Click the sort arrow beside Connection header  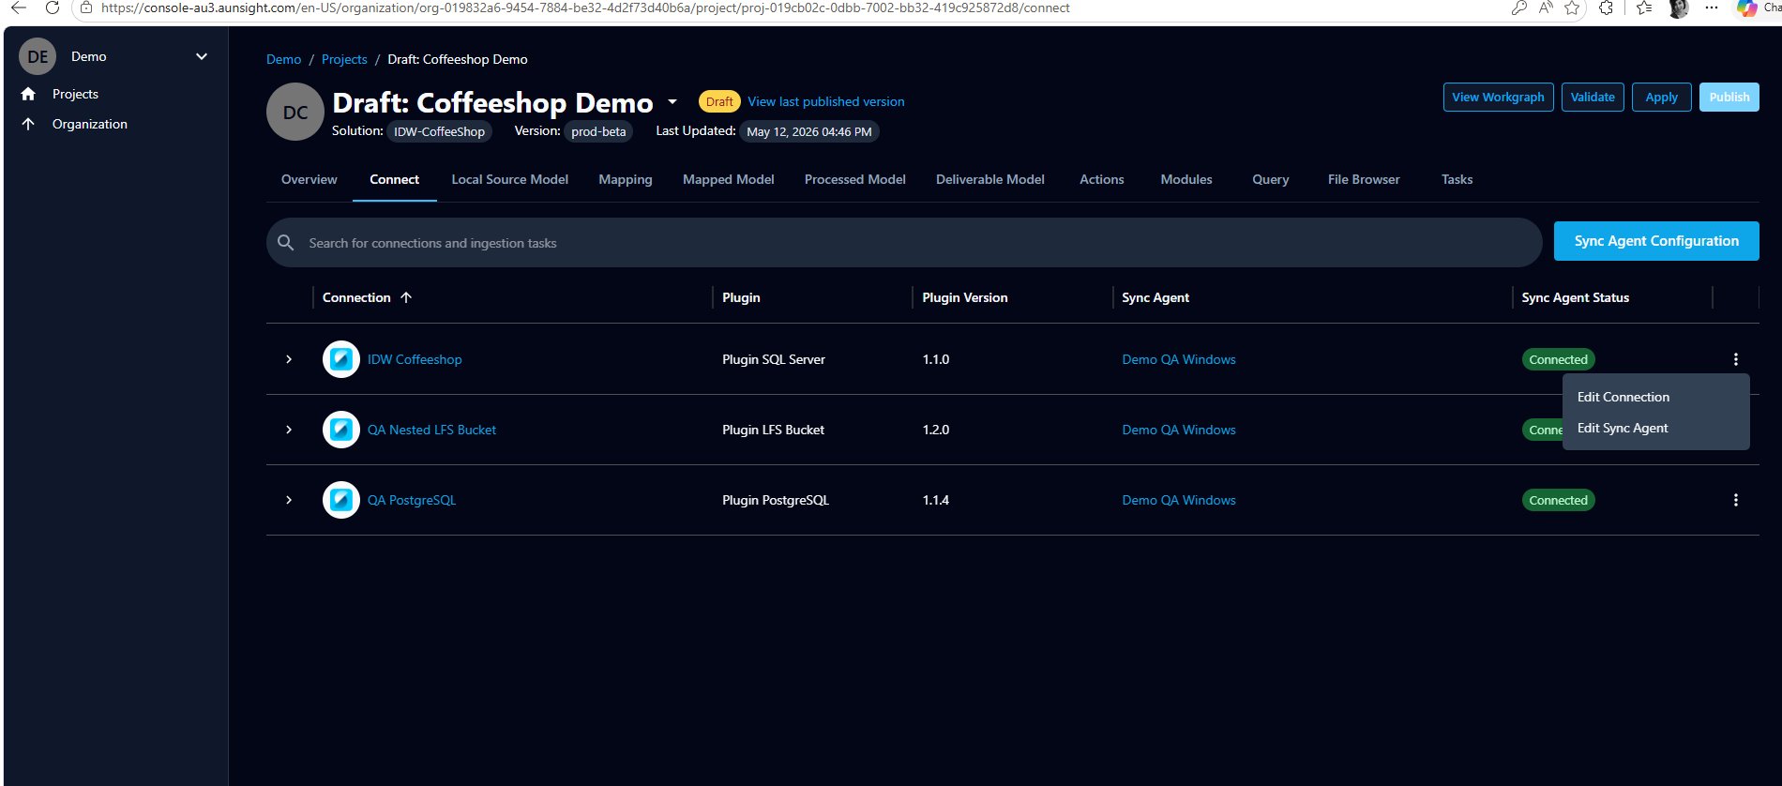(406, 297)
